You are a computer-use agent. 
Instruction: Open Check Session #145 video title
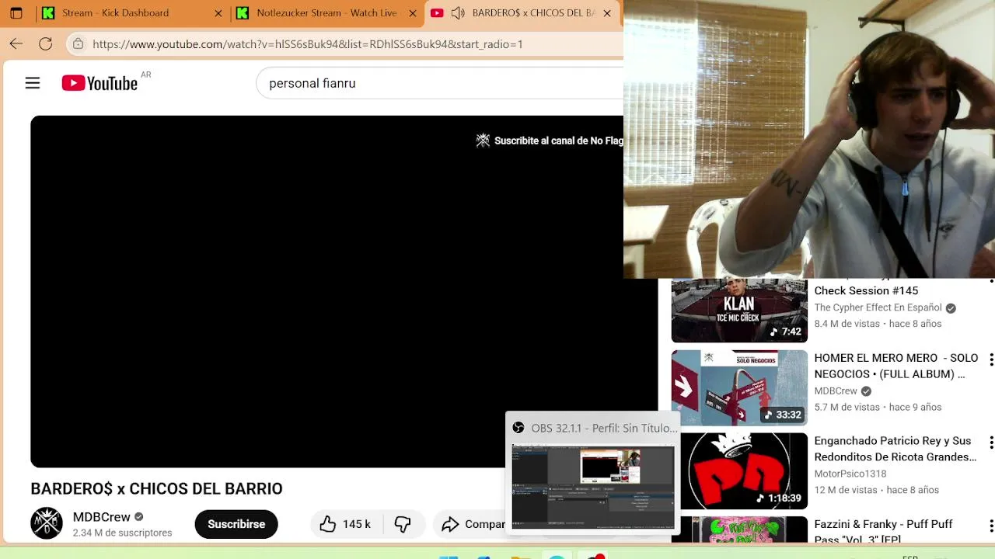point(866,290)
